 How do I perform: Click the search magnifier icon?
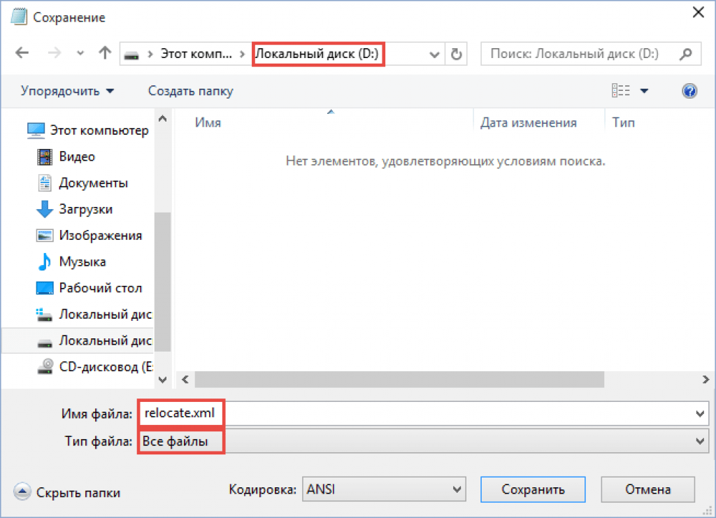(x=687, y=54)
